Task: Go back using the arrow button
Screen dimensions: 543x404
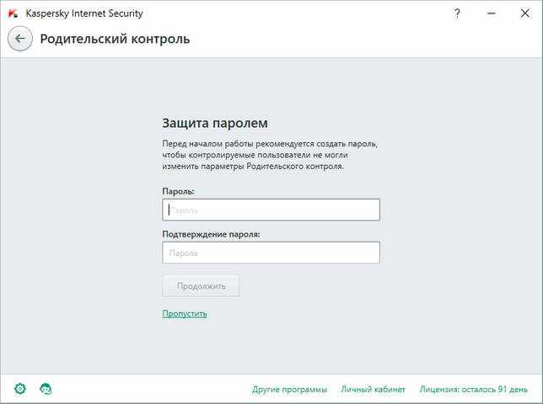Action: coord(20,39)
